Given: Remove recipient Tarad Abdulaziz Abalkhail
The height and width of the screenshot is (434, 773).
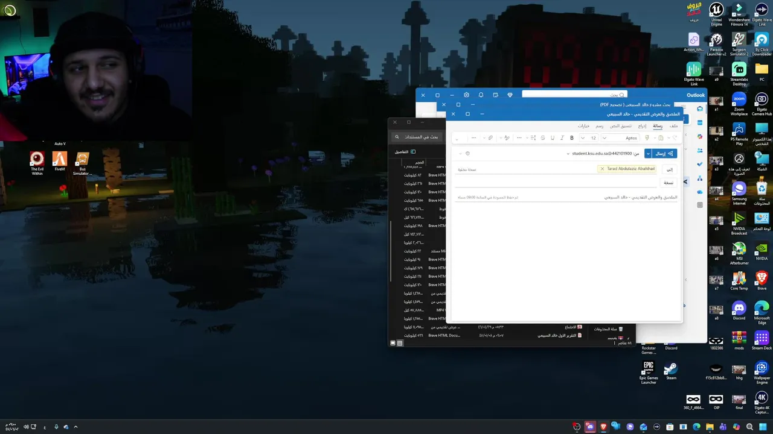Looking at the screenshot, I should (x=602, y=169).
